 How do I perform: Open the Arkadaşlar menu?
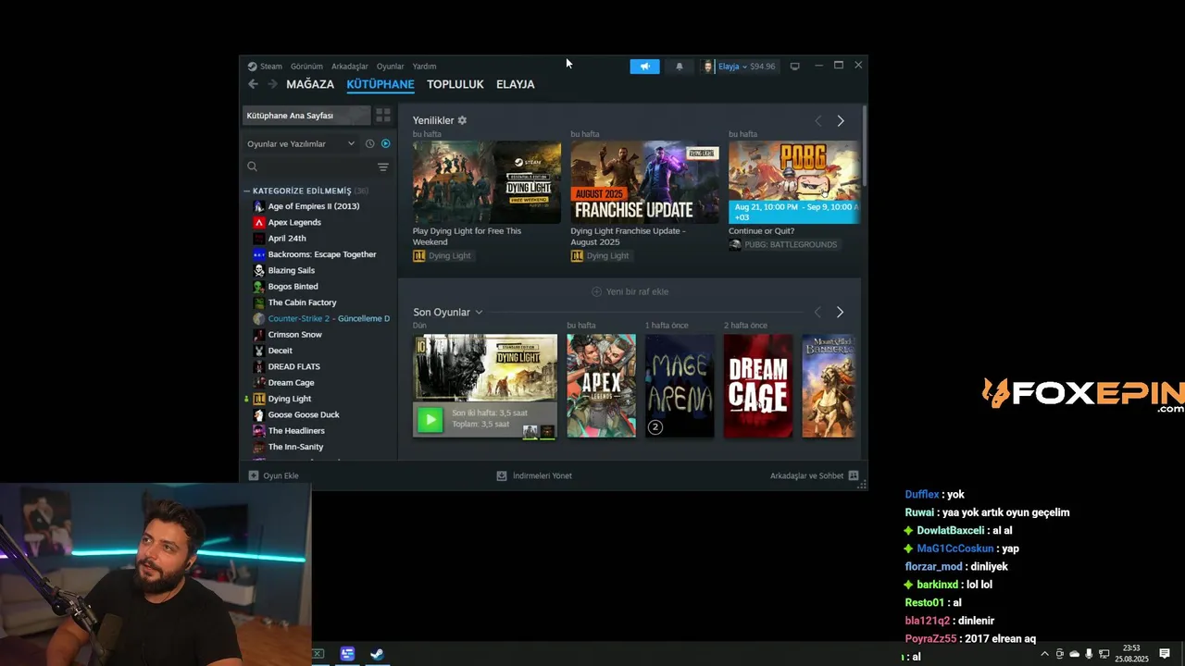click(350, 67)
